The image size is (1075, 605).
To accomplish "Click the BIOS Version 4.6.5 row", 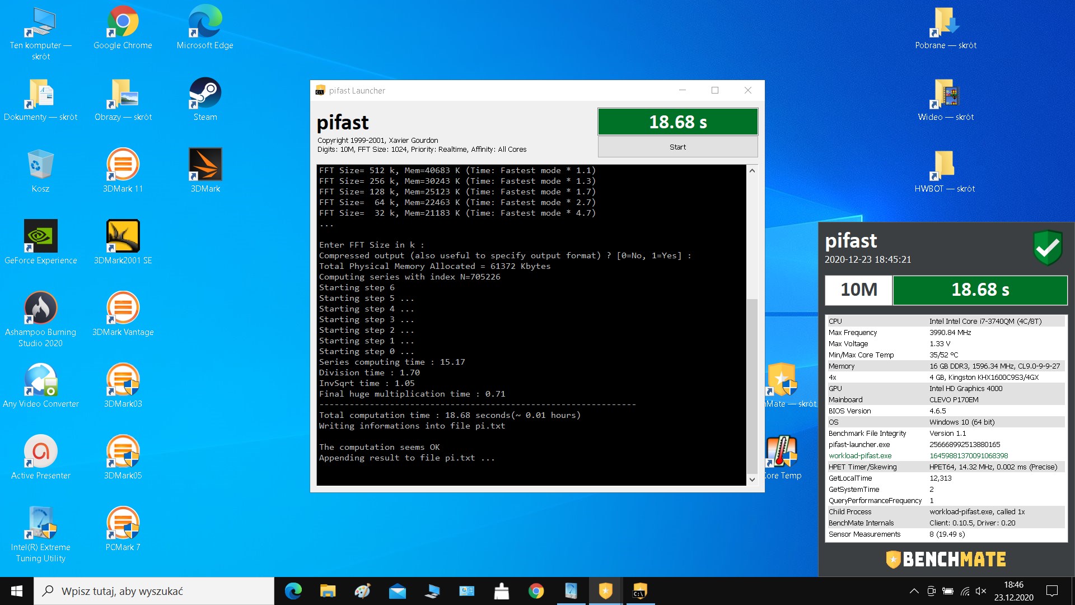I will point(946,411).
